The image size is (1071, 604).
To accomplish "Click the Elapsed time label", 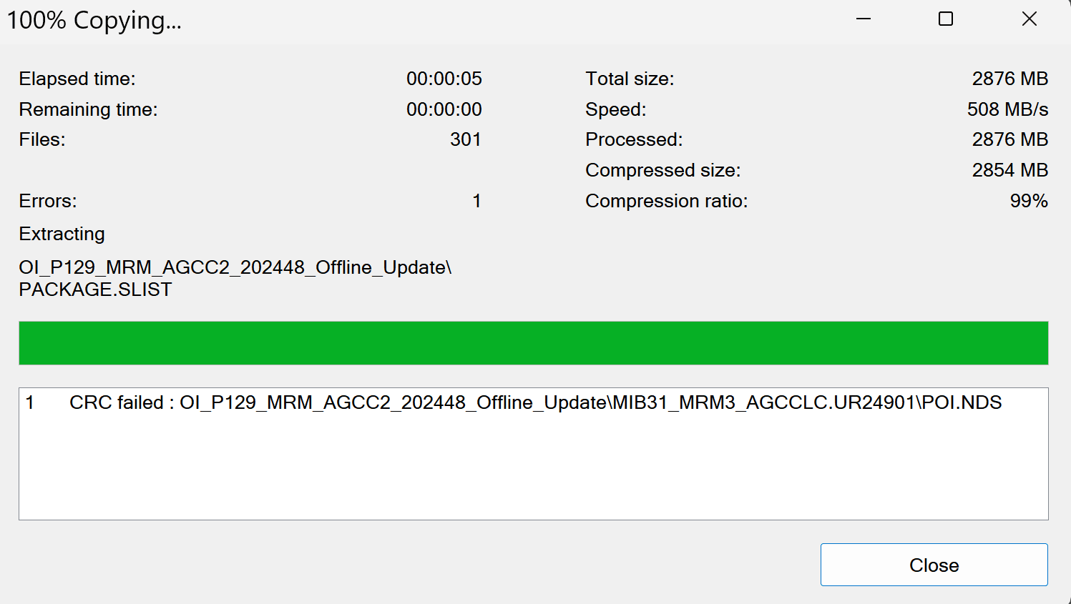I will (x=77, y=79).
